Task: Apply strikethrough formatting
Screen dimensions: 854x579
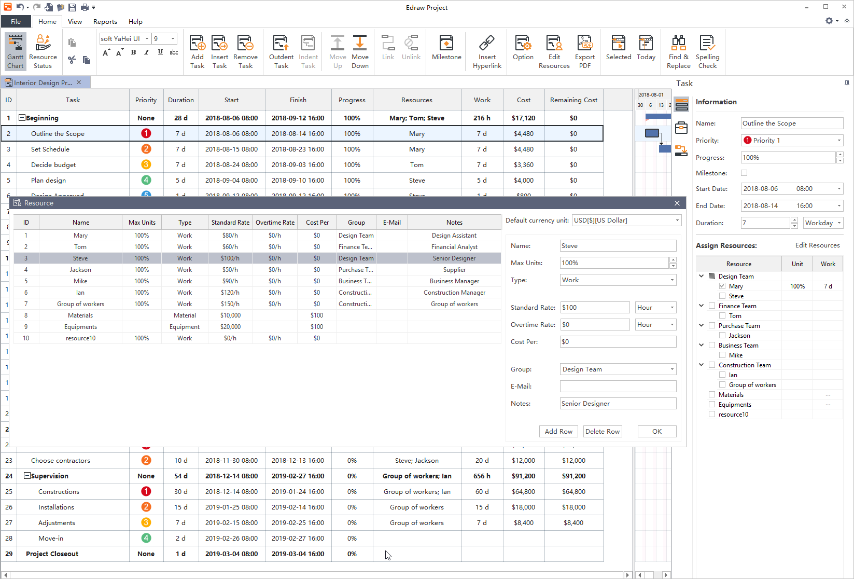Action: pos(174,52)
